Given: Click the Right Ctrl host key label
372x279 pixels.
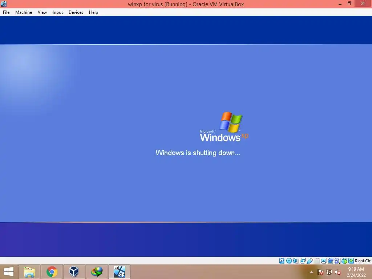Looking at the screenshot, I should pos(363,261).
